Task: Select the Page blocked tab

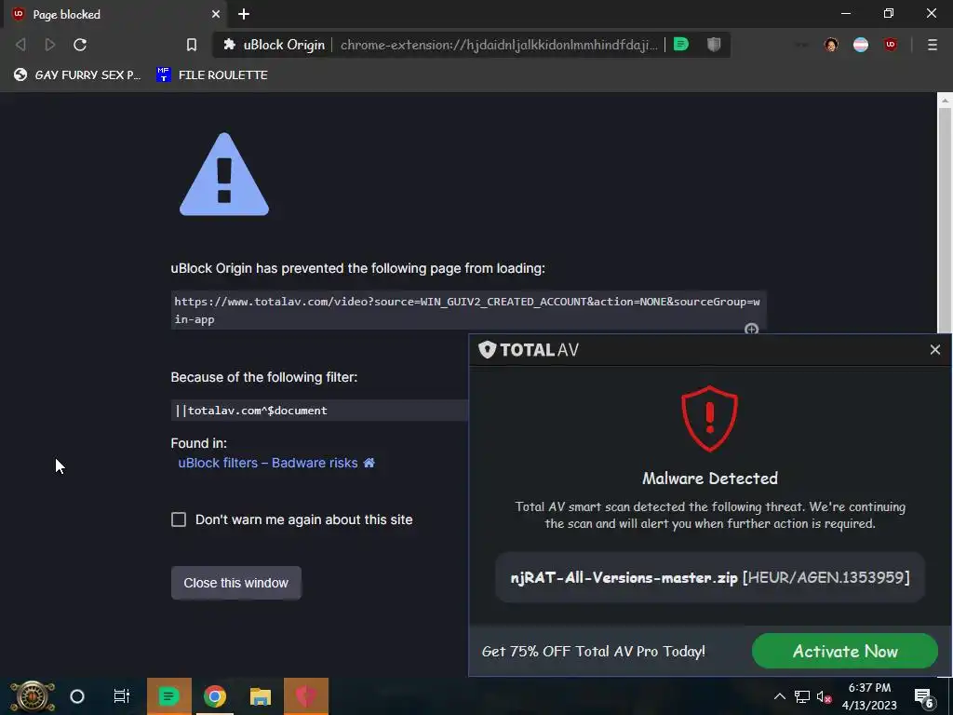Action: pos(115,14)
